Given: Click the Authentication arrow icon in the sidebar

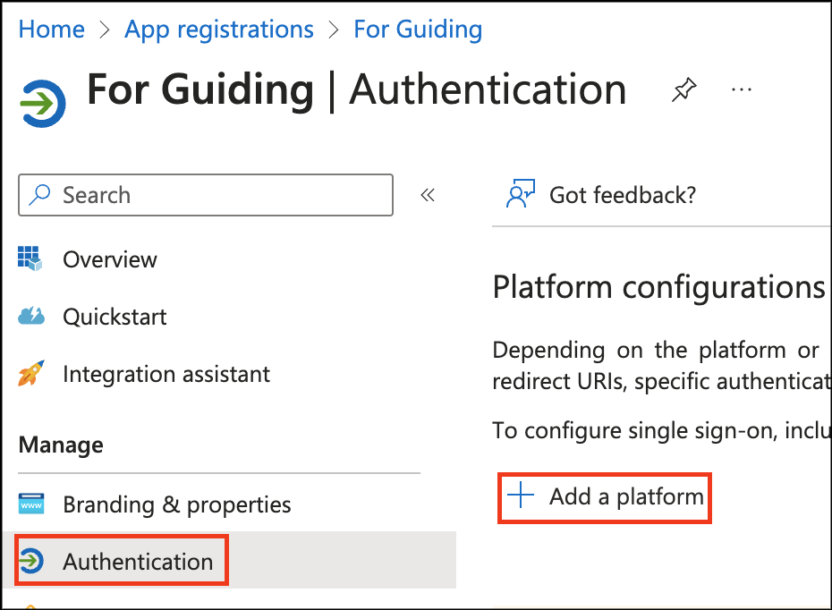Looking at the screenshot, I should tap(30, 562).
